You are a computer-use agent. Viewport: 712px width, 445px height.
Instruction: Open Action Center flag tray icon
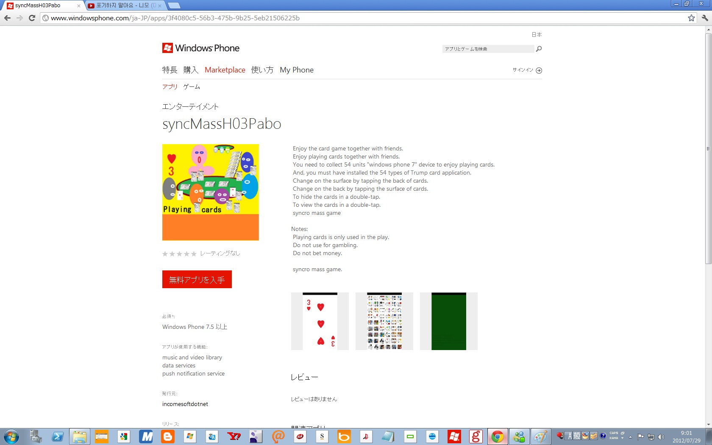pyautogui.click(x=640, y=437)
